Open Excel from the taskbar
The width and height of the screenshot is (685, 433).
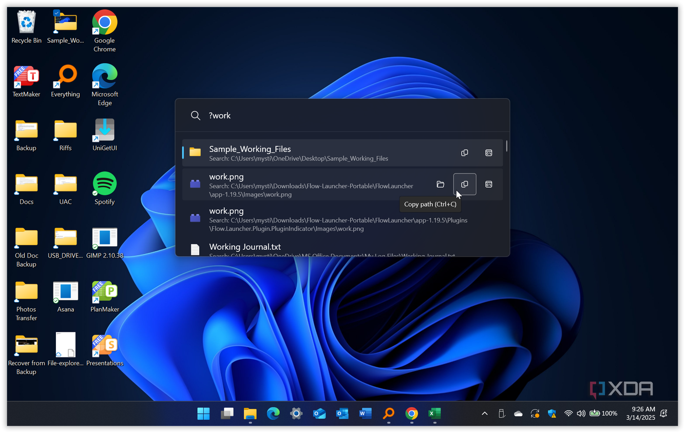[434, 414]
